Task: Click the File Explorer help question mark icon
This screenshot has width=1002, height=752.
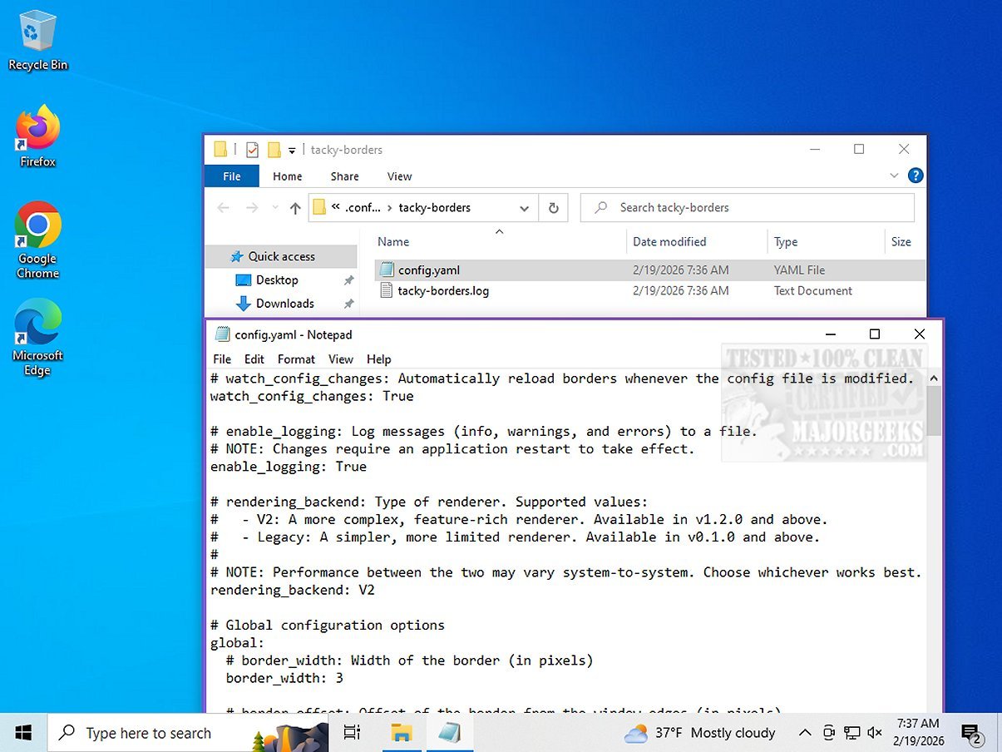Action: pos(915,176)
